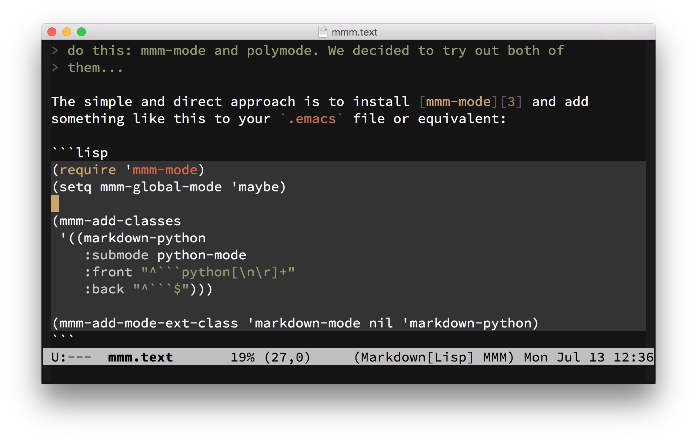Viewport: 697px width, 443px height.
Task: Click the 19% position indicator
Action: pos(242,357)
